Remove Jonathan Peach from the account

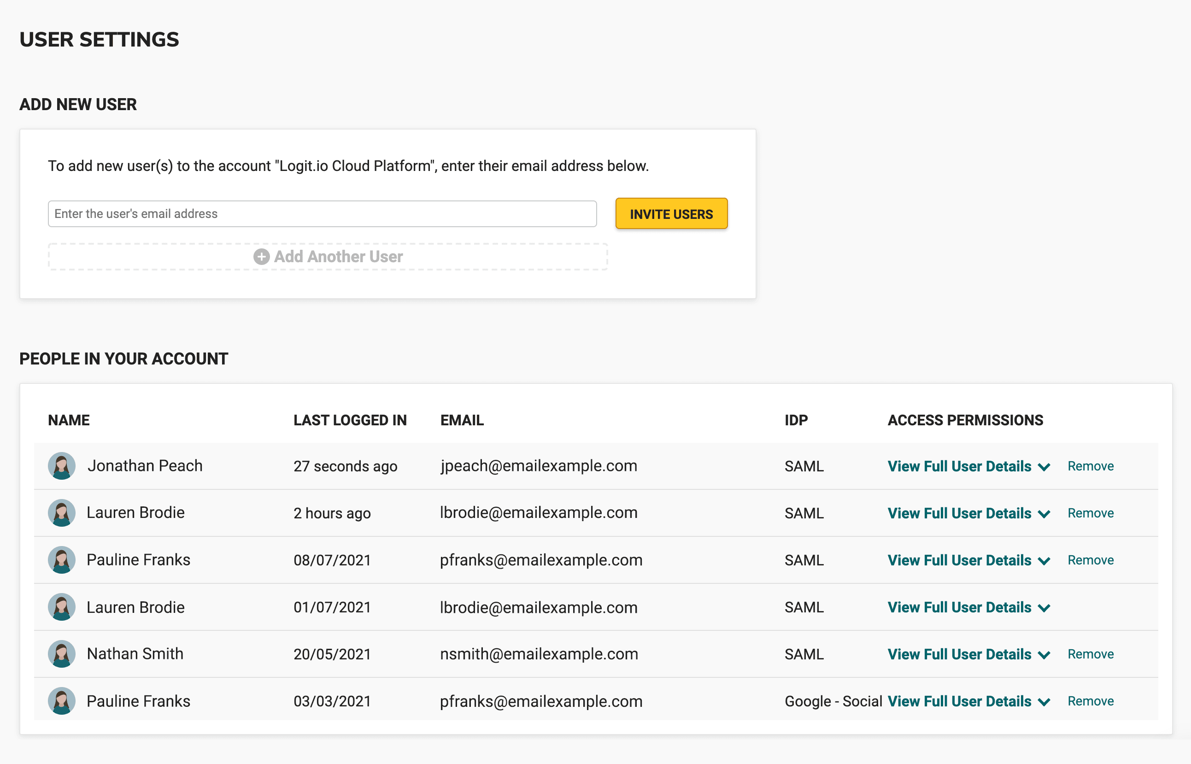click(1090, 466)
